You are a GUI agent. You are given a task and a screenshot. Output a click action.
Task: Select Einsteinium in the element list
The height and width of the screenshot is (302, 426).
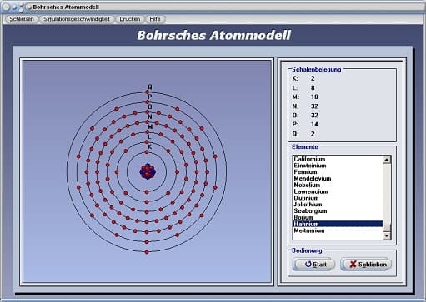click(x=338, y=166)
